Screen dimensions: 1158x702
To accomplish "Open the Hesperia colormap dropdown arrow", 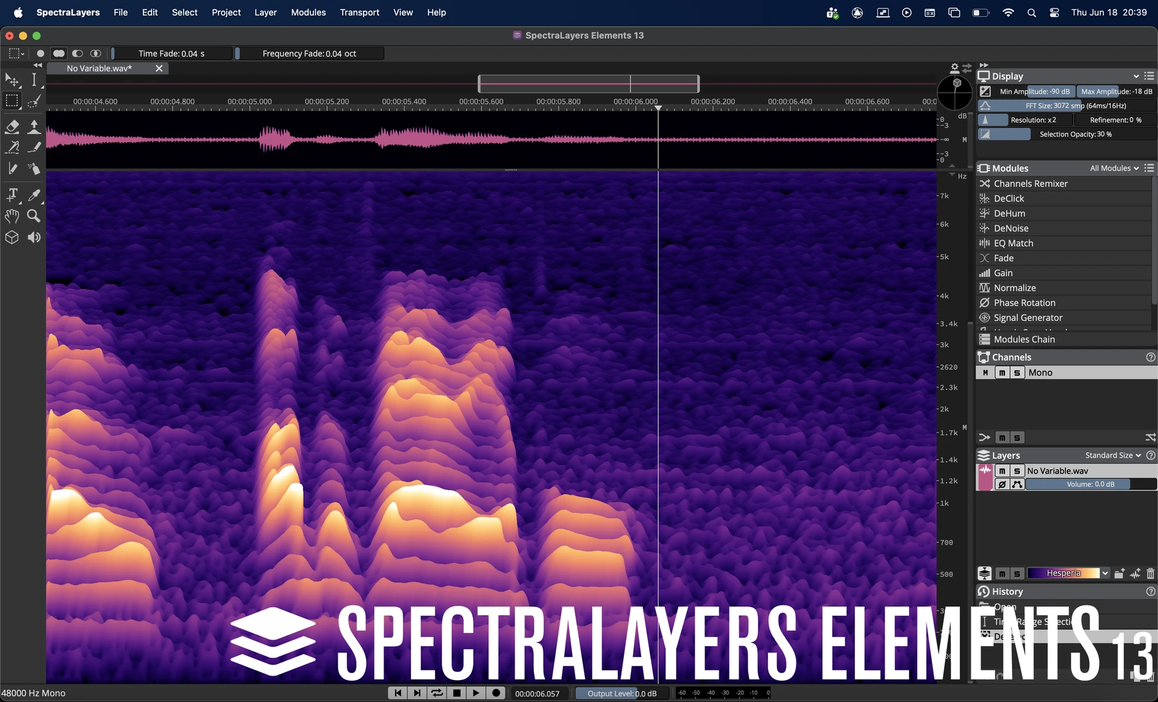I will tap(1105, 573).
